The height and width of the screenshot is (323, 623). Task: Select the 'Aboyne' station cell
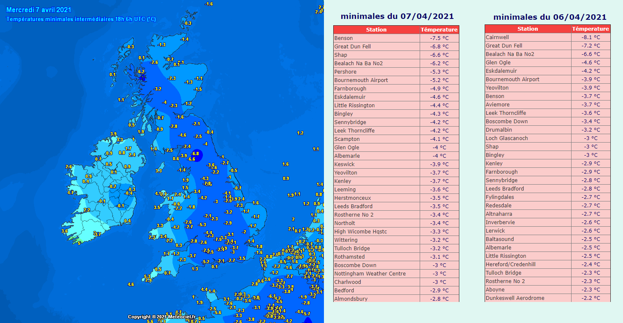pyautogui.click(x=528, y=289)
